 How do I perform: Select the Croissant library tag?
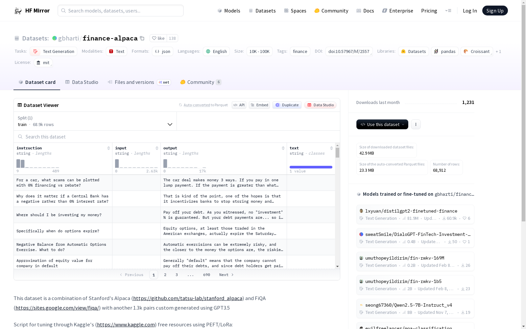pyautogui.click(x=477, y=51)
